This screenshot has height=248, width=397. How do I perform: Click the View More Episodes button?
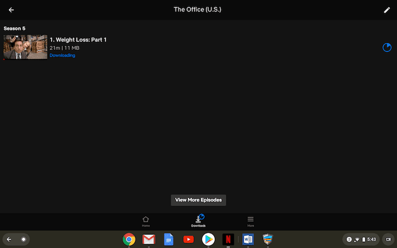tap(198, 200)
